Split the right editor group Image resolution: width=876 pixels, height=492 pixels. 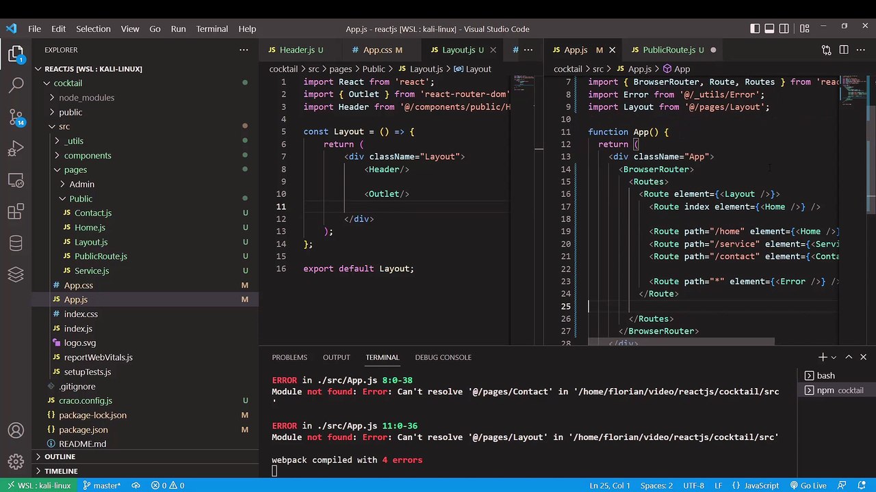click(844, 50)
